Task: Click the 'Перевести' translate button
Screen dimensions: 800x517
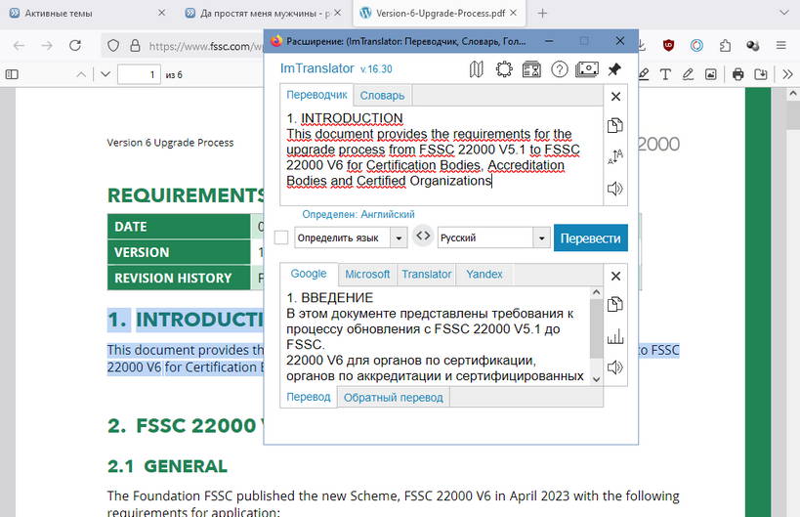Action: [590, 237]
